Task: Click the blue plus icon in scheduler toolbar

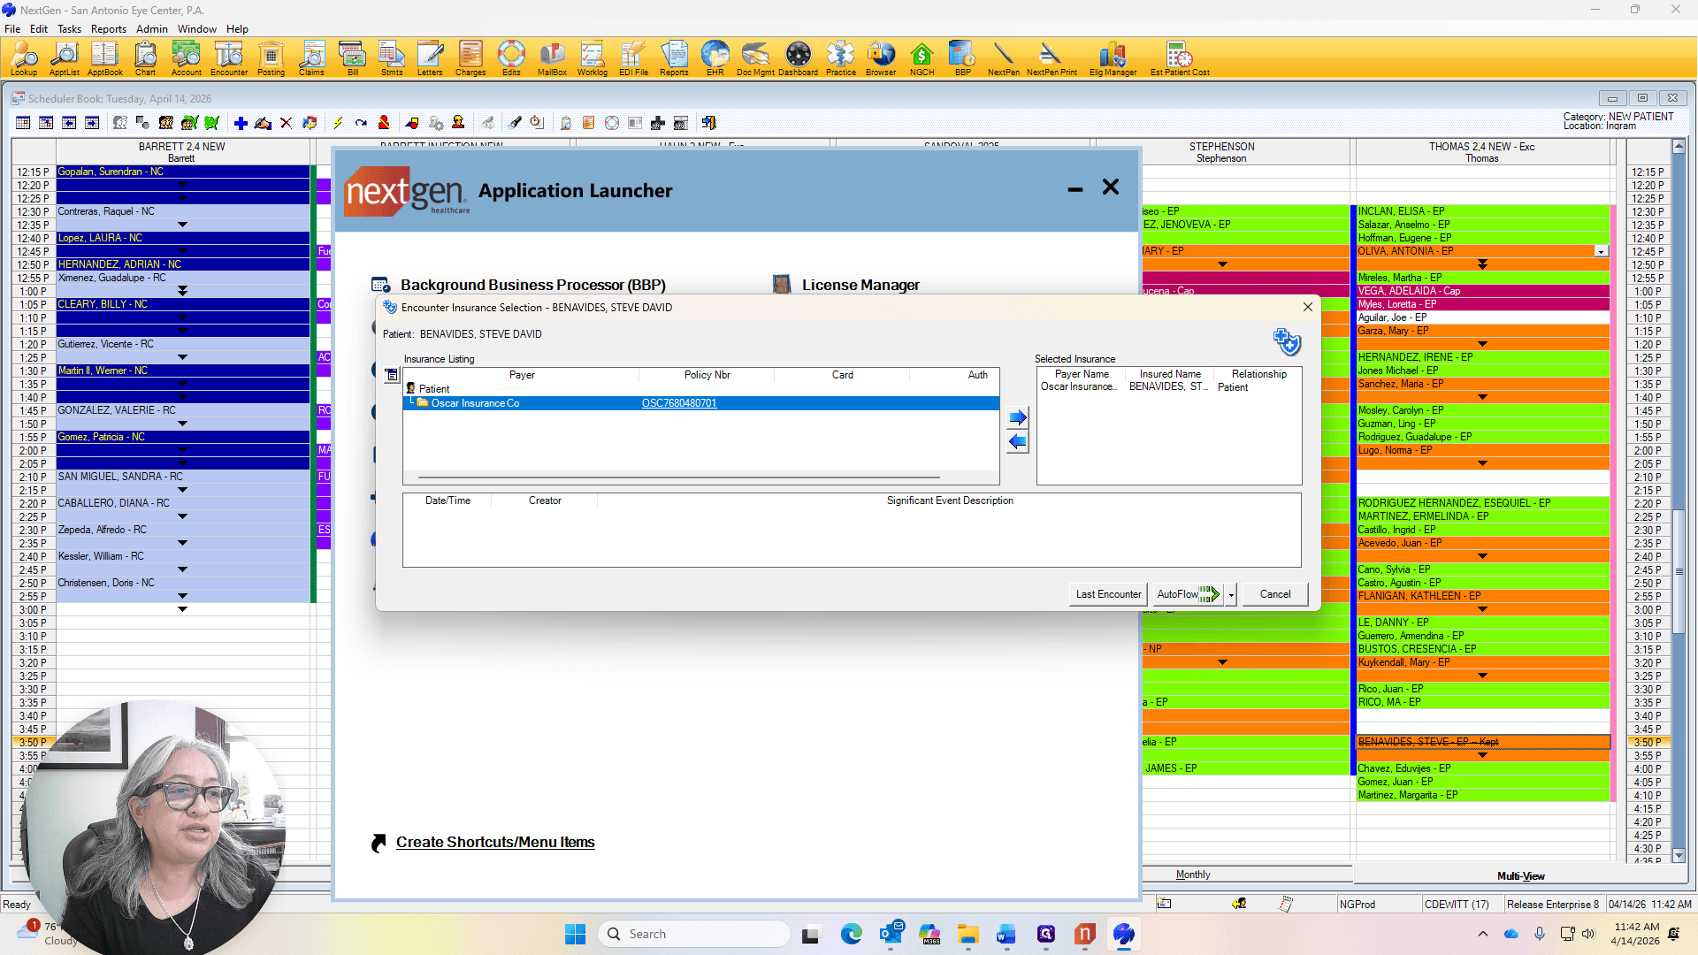Action: click(x=241, y=123)
